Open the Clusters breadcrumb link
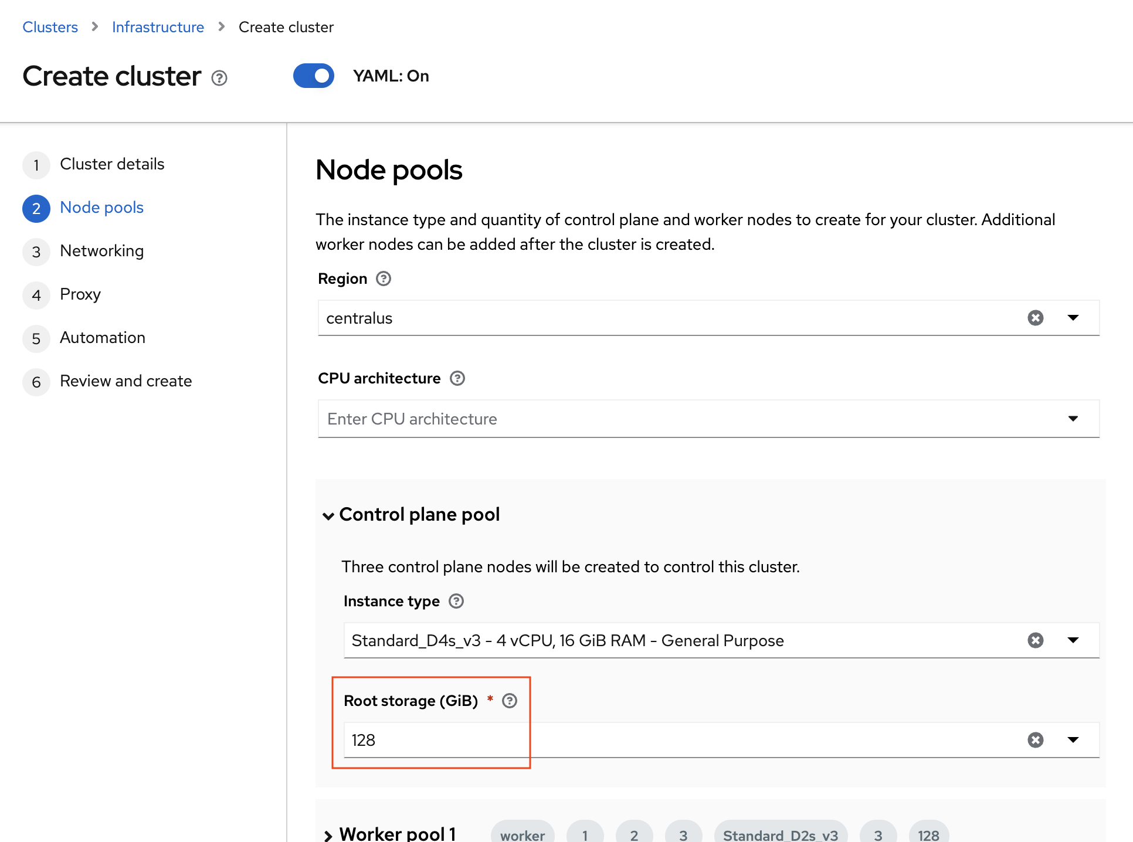The image size is (1133, 842). (x=50, y=27)
